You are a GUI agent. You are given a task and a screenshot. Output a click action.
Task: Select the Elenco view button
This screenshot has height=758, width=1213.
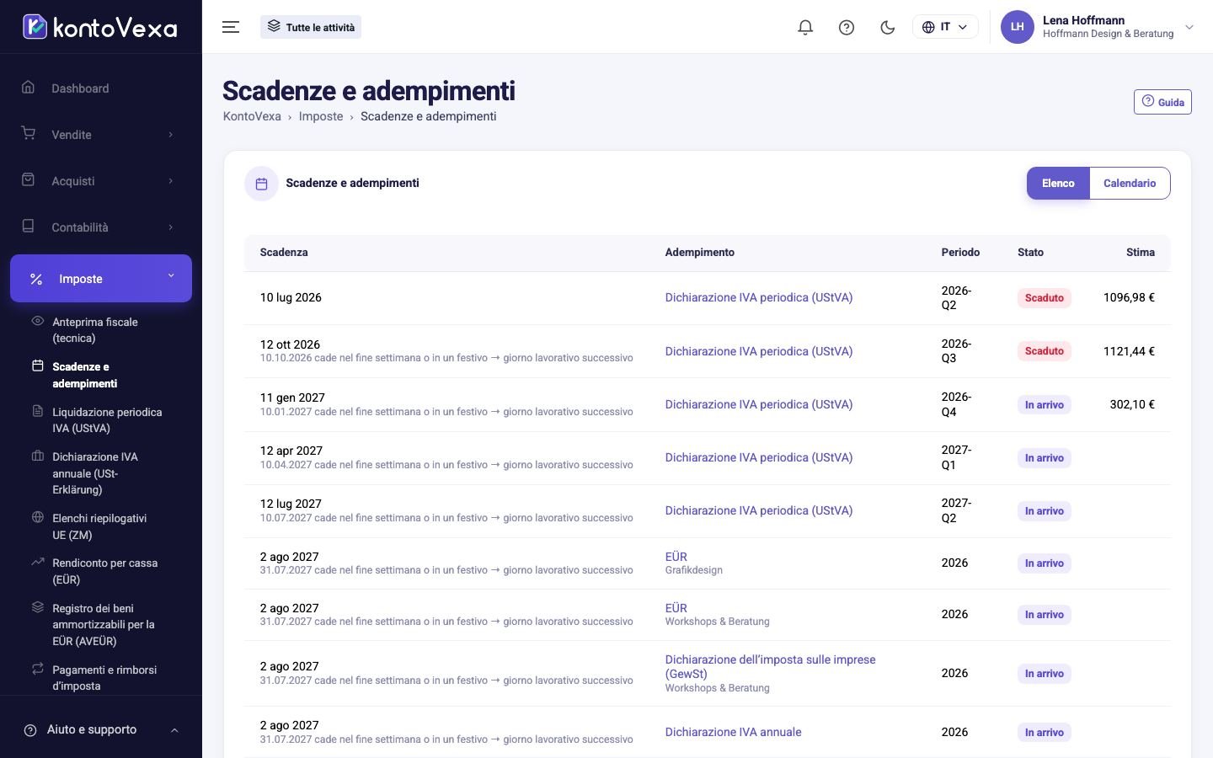[x=1058, y=184]
